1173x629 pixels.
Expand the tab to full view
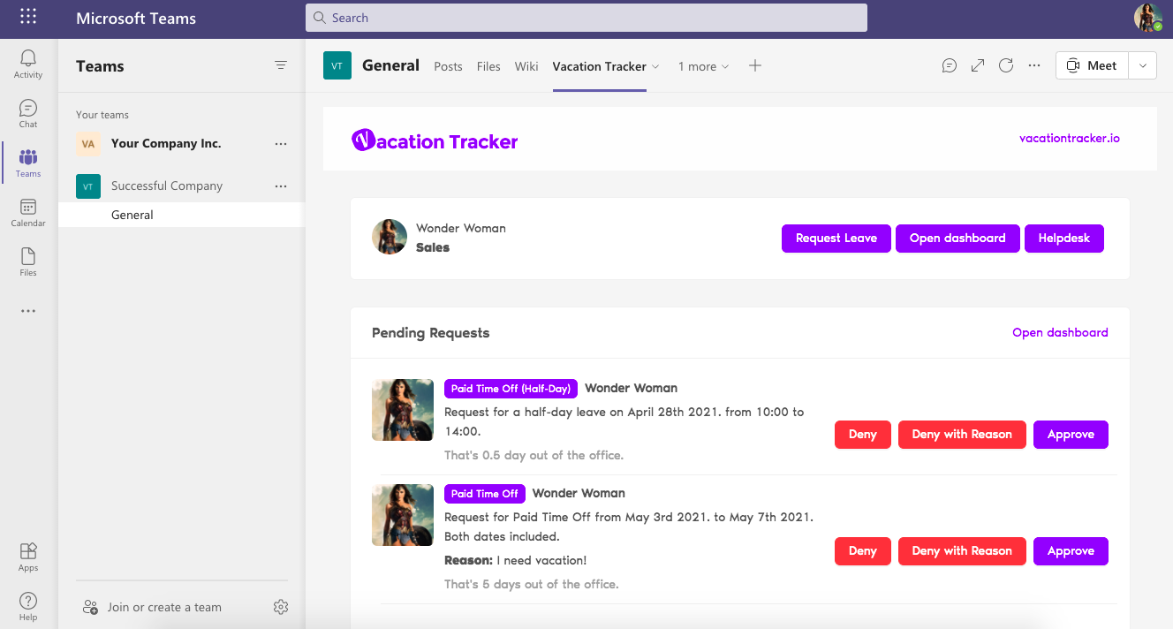(978, 65)
